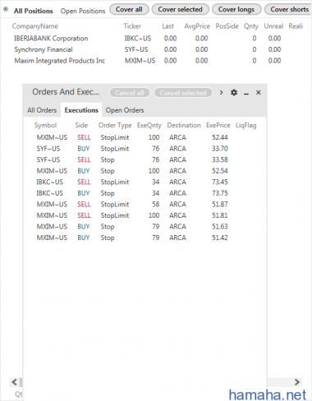The image size is (312, 401).
Task: Select Maxim Integrated Products Inc row
Action: click(x=148, y=61)
